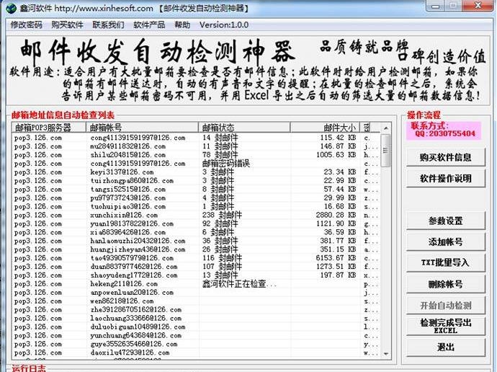Image resolution: width=497 pixels, height=372 pixels.
Task: Select row xia68396426@126.com
Action: (x=196, y=232)
